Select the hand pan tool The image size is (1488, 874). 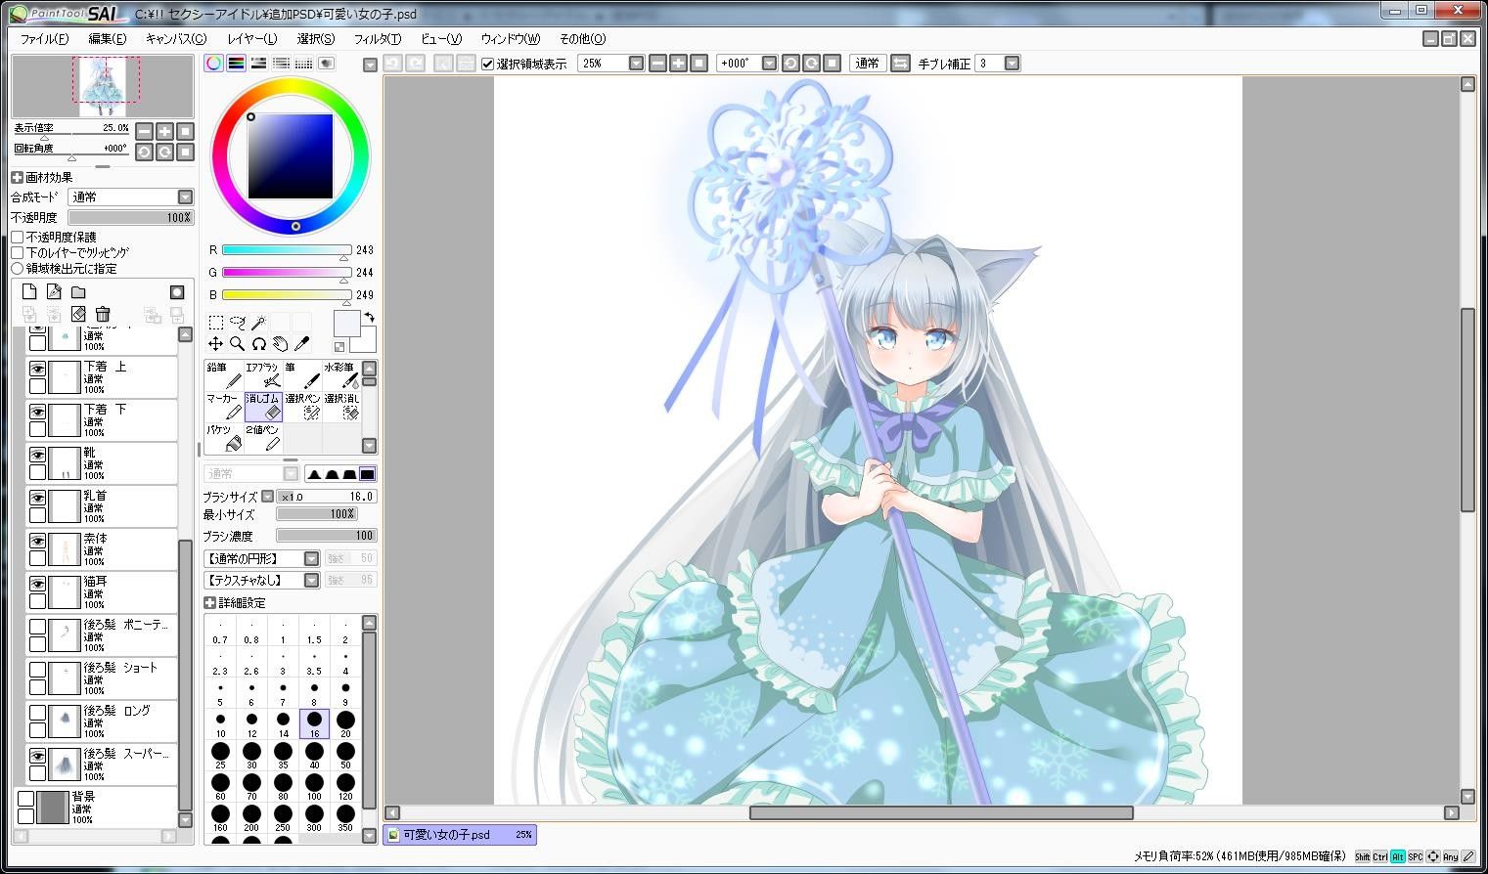[x=280, y=343]
